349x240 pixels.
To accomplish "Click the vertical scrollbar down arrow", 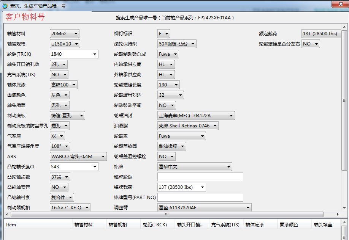I will coord(344,208).
